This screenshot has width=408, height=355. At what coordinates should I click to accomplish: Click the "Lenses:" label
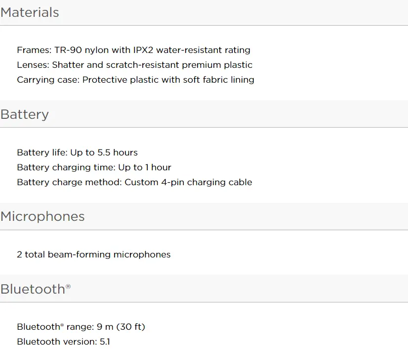(33, 65)
